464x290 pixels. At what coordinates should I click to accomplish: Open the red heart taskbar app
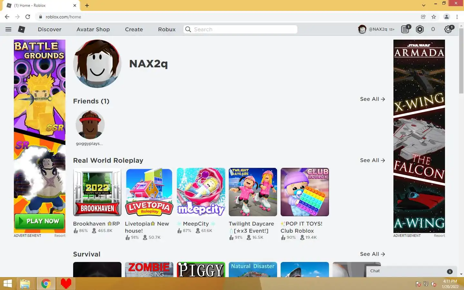66,284
